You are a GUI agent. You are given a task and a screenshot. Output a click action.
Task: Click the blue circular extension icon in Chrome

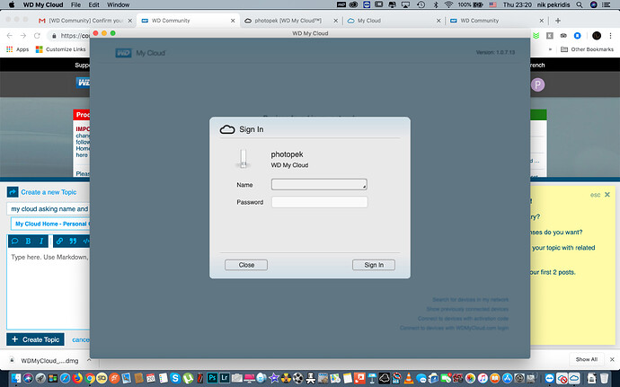point(577,36)
